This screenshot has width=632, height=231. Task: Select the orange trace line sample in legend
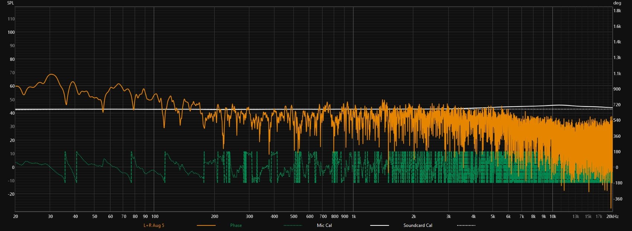click(x=206, y=225)
